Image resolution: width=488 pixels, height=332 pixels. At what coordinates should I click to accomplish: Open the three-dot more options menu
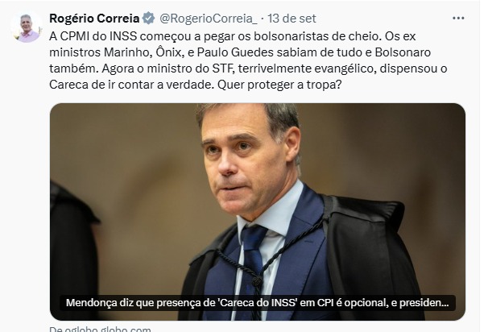coord(458,19)
